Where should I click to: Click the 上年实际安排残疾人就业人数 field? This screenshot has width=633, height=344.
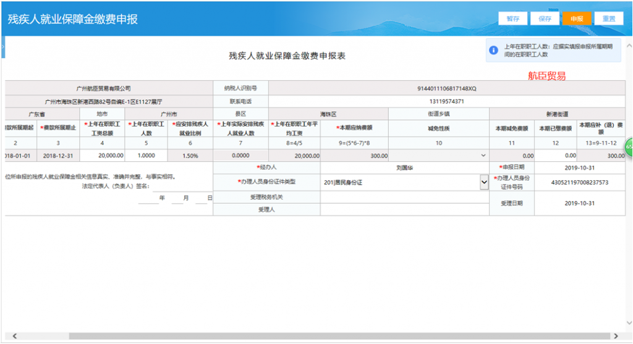point(240,156)
